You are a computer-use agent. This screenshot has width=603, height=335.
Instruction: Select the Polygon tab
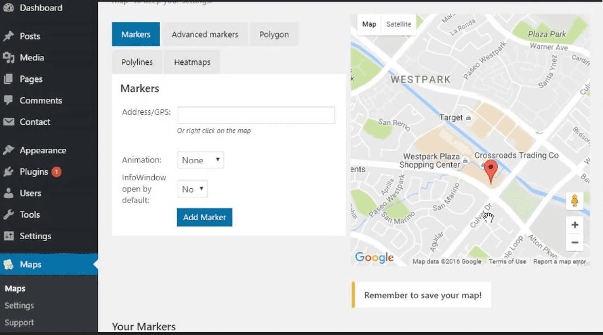tap(274, 35)
